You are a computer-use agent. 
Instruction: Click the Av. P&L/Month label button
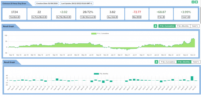pos(64,17)
